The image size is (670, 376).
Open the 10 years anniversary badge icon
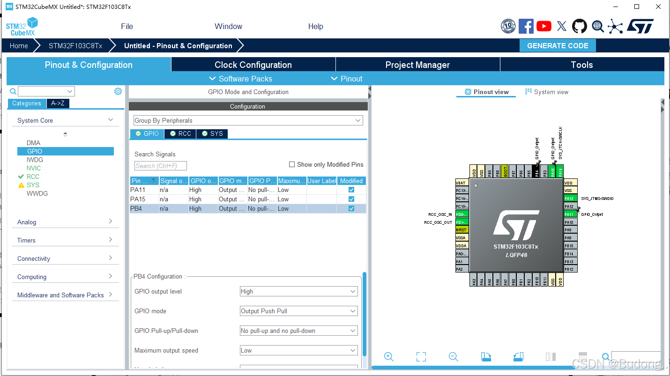(508, 26)
